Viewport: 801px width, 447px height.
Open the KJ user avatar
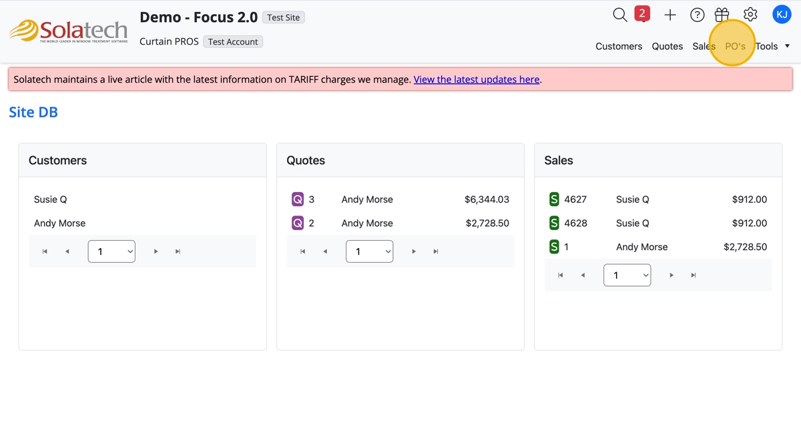point(782,14)
